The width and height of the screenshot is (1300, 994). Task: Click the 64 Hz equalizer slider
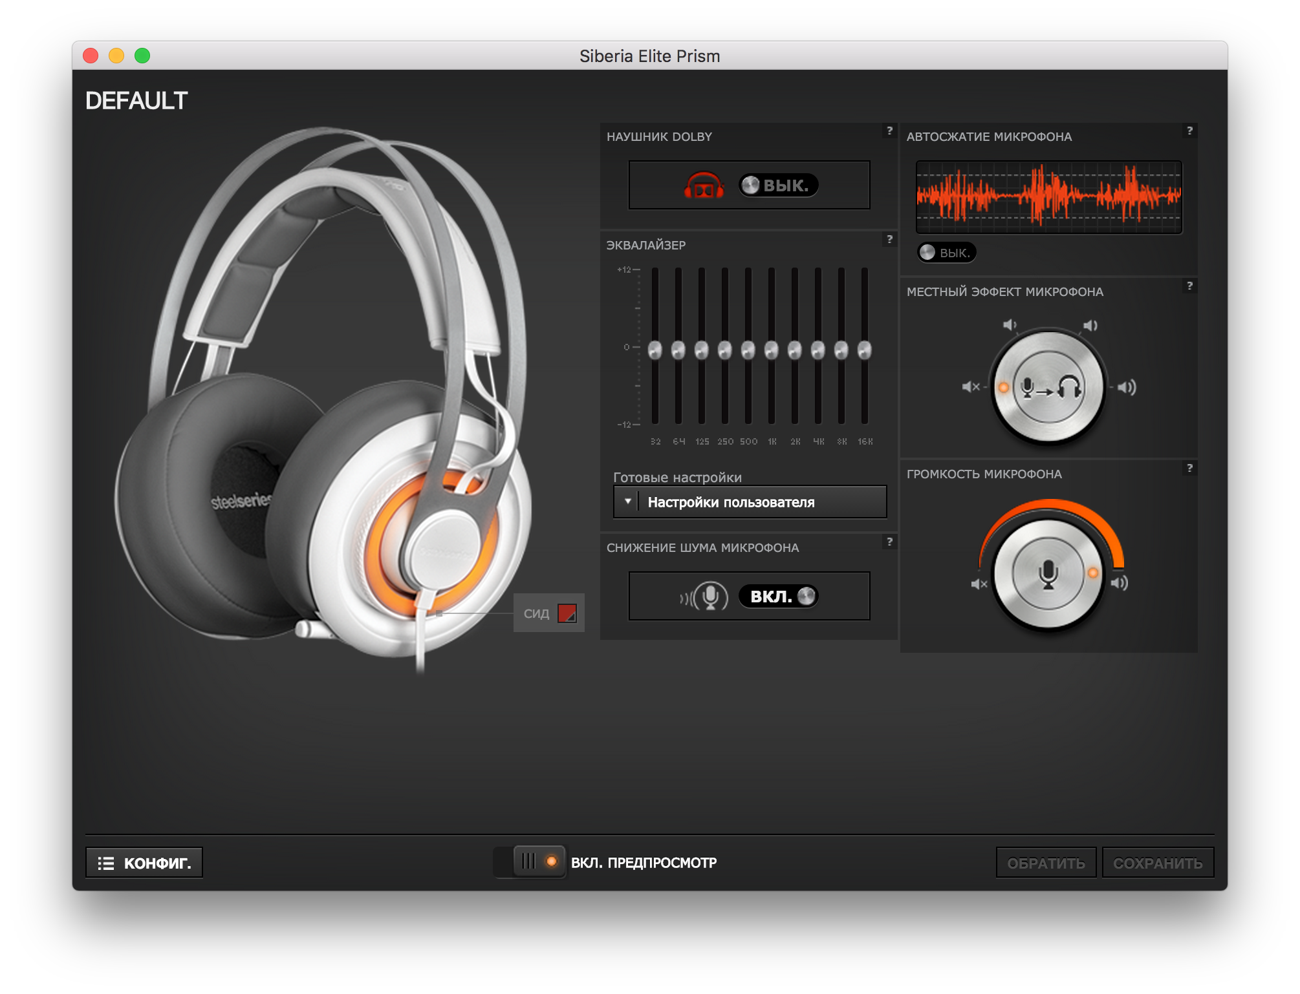click(678, 350)
